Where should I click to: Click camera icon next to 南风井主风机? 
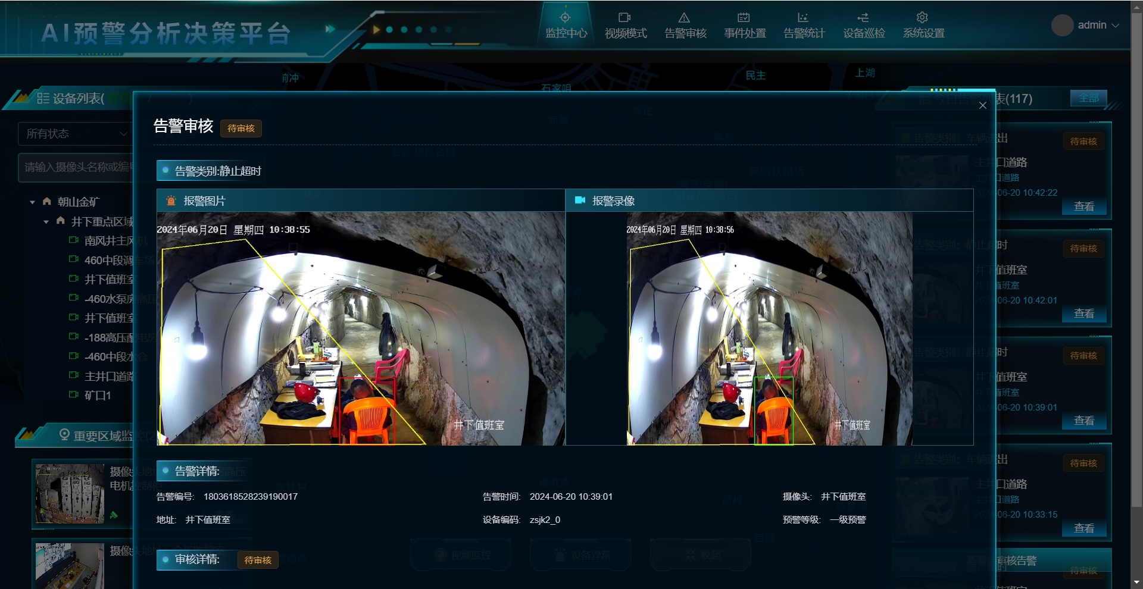point(74,240)
